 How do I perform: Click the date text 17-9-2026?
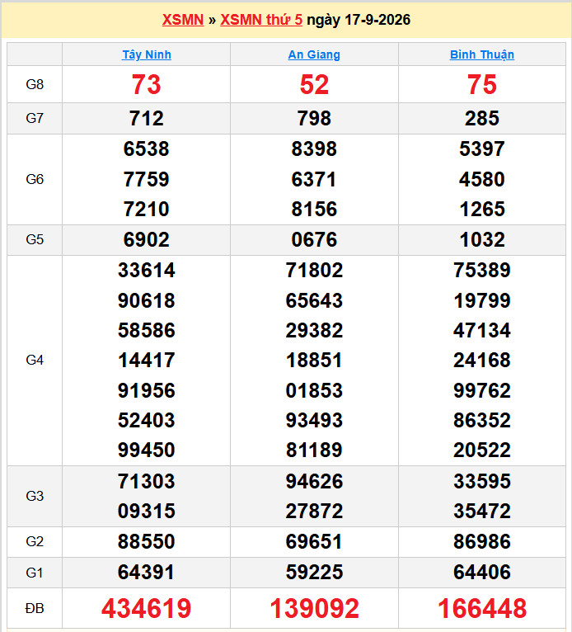(x=377, y=20)
